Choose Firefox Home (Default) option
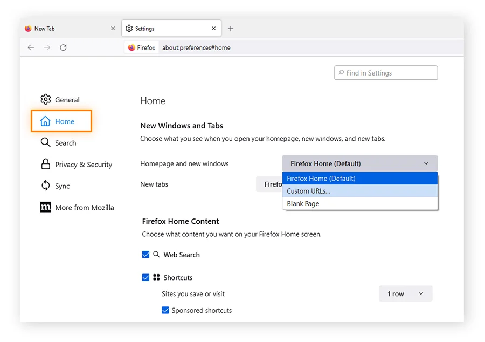485x342 pixels. (x=360, y=178)
